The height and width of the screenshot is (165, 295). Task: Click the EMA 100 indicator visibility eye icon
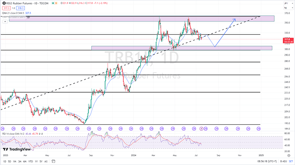[28, 17]
